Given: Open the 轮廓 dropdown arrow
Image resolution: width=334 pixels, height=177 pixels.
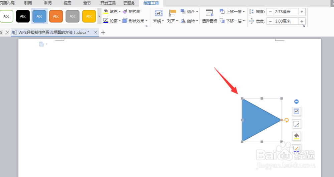Looking at the screenshot, I should (120, 21).
